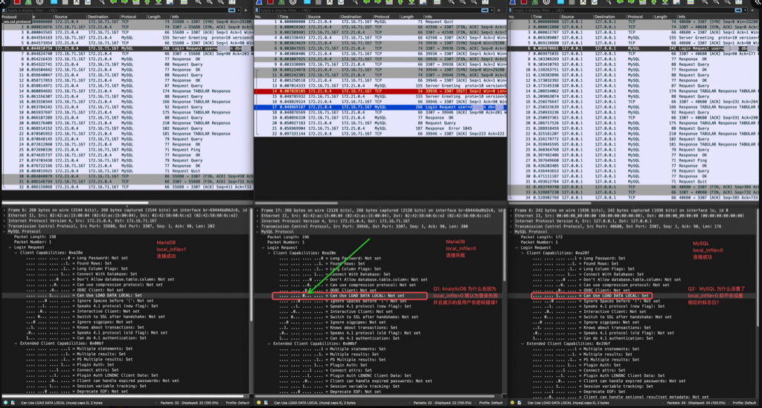Click the capture options gear icon in the right window
762x408 pixels.
pyautogui.click(x=545, y=3)
